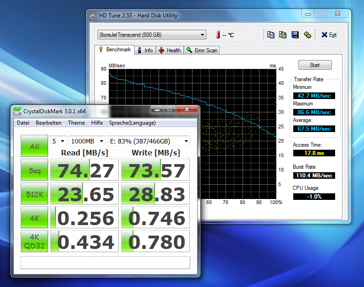Viewport: 364px width, 287px height.
Task: Minimize the HD Tune window
Action: click(x=308, y=14)
